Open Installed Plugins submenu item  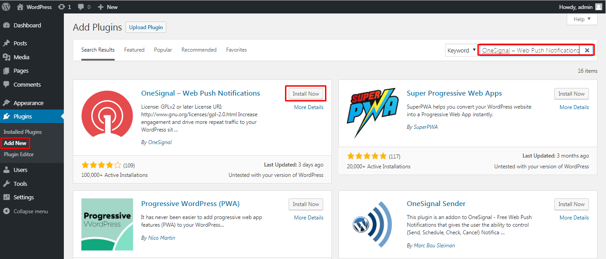[23, 132]
